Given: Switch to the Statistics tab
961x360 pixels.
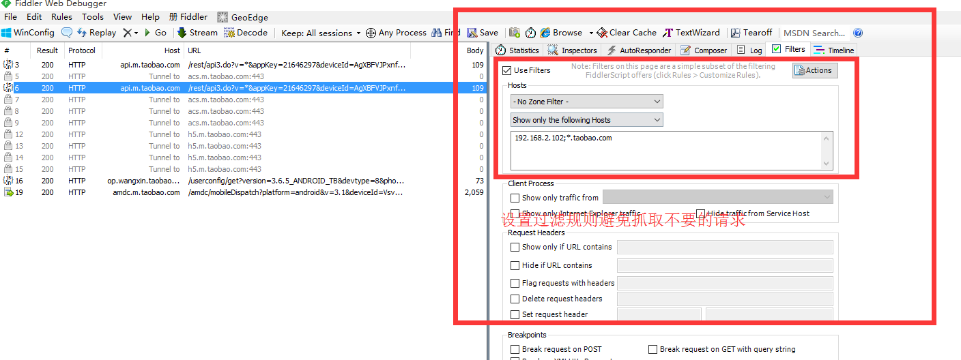Looking at the screenshot, I should tap(517, 50).
